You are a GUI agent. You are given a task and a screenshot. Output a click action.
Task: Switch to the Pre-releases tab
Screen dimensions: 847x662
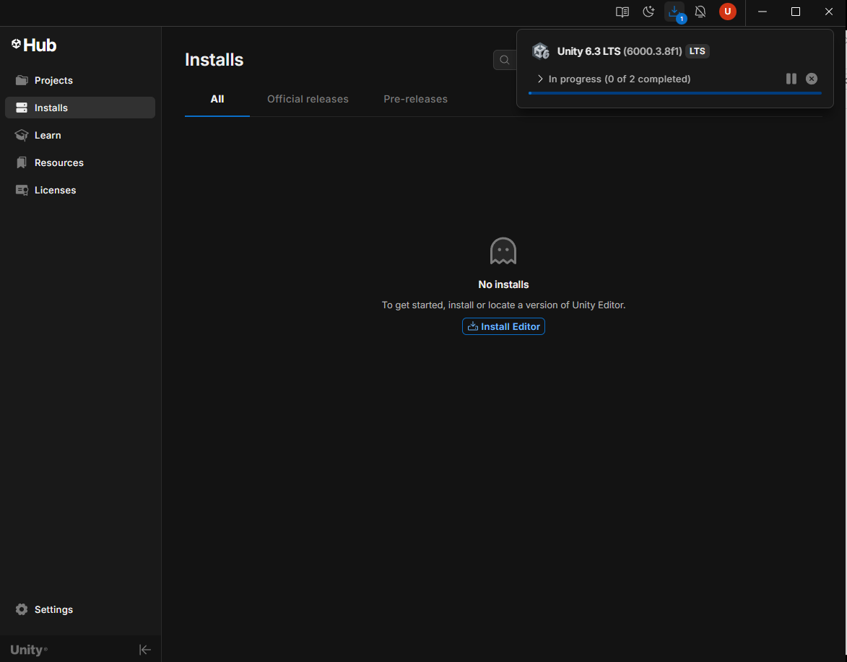tap(415, 99)
